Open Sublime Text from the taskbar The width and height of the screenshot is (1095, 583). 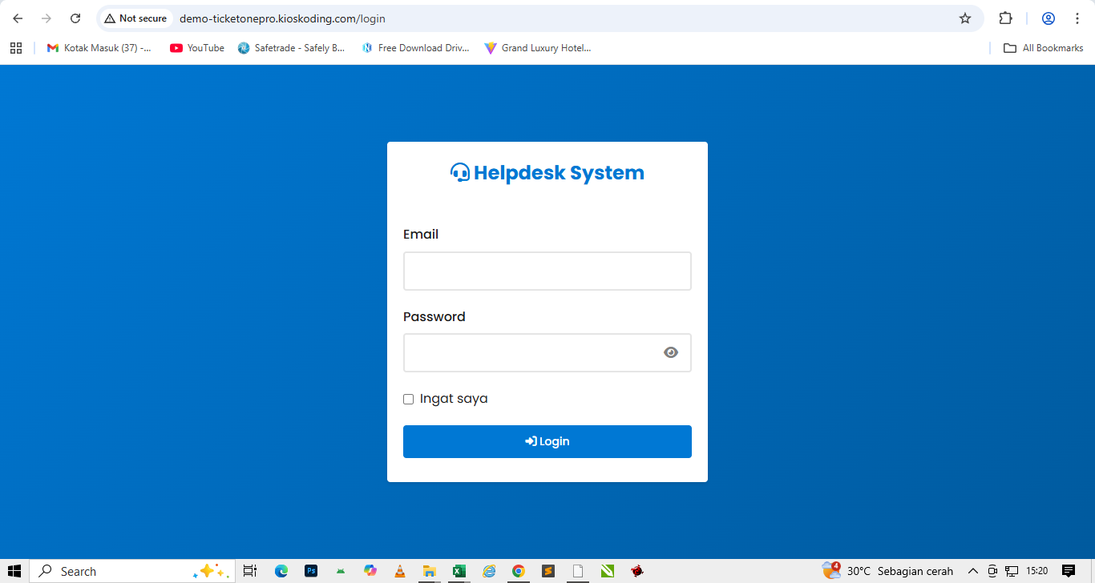pos(547,571)
